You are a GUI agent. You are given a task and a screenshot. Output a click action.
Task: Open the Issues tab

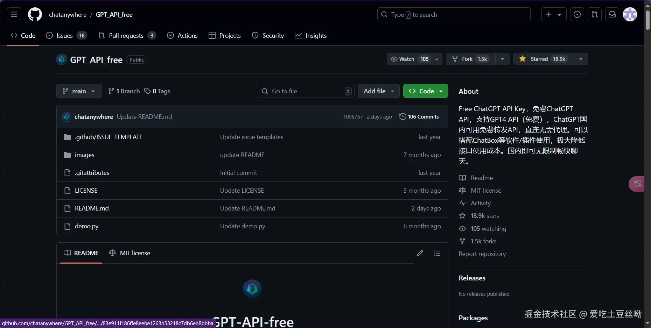click(66, 36)
